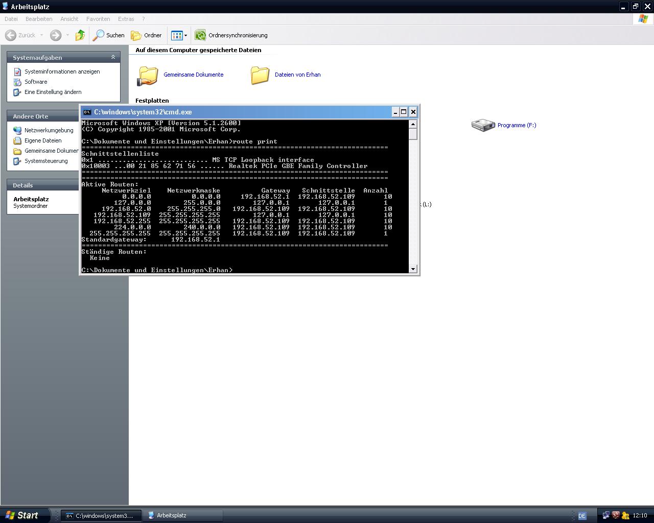Screen dimensions: 654x523
Task: Open the Ansicht menu
Action: click(69, 19)
